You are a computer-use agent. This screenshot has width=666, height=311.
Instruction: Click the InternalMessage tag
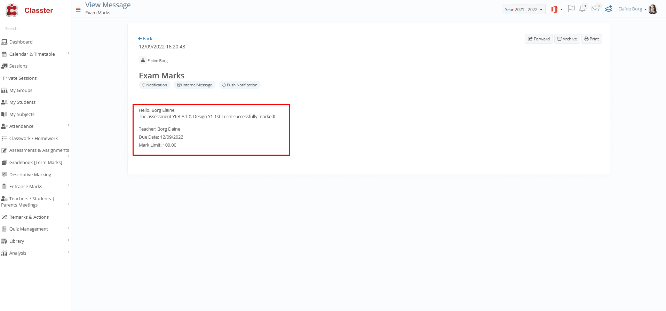point(195,85)
